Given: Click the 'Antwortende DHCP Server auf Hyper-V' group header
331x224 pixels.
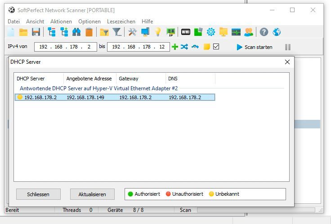Looking at the screenshot, I should (x=98, y=88).
